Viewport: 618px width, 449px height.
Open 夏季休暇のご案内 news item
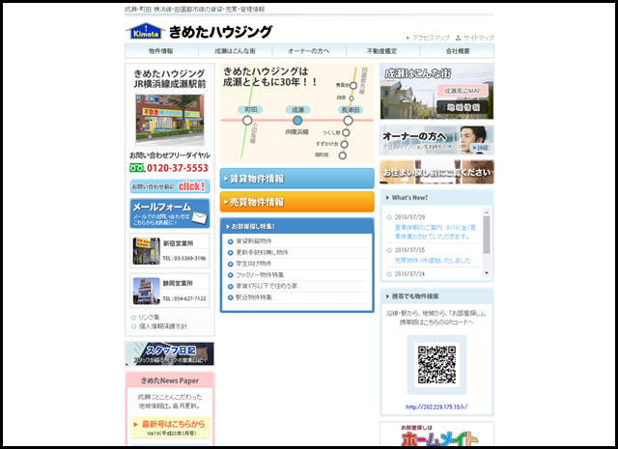pos(435,232)
